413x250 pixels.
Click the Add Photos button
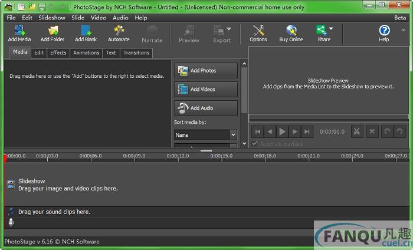206,71
